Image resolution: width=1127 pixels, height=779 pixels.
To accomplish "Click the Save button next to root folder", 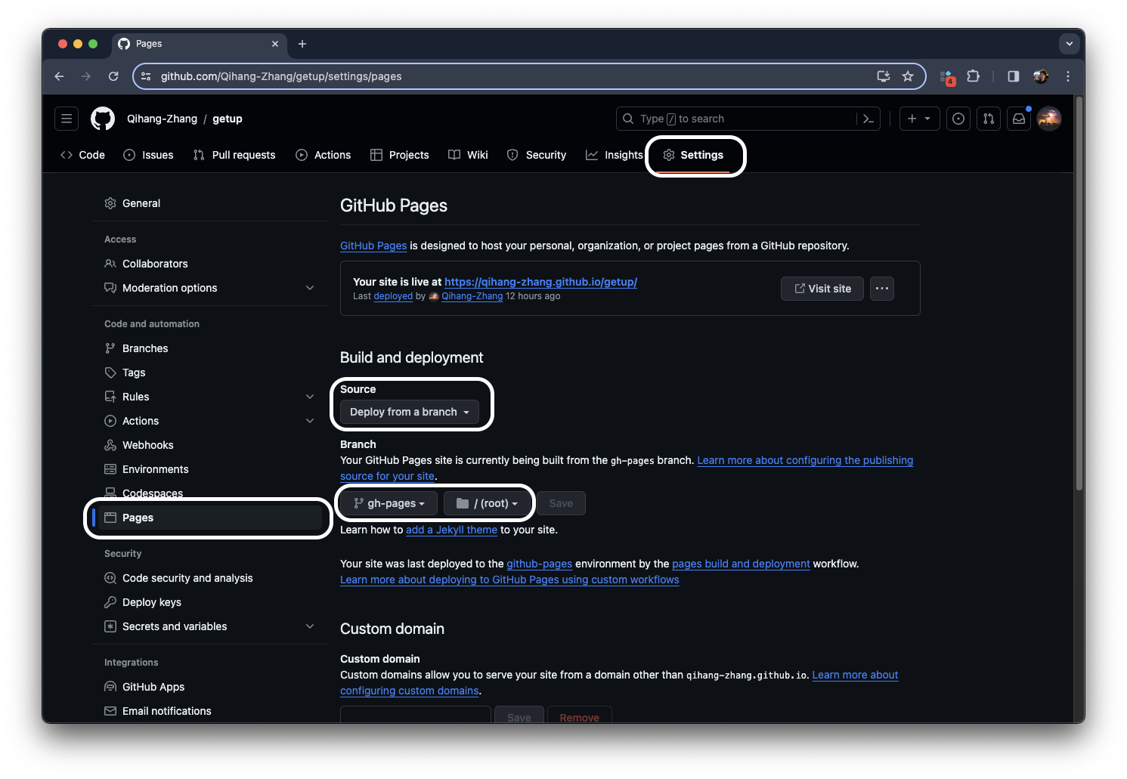I will pos(561,503).
